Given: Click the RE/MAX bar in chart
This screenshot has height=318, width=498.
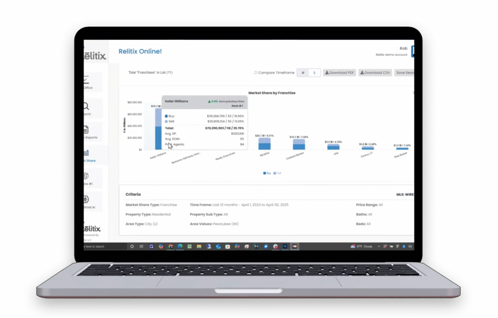Looking at the screenshot, I should pos(264,144).
